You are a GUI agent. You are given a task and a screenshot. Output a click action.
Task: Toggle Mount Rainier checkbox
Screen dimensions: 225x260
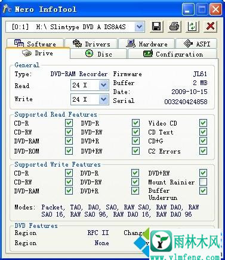coord(203,182)
